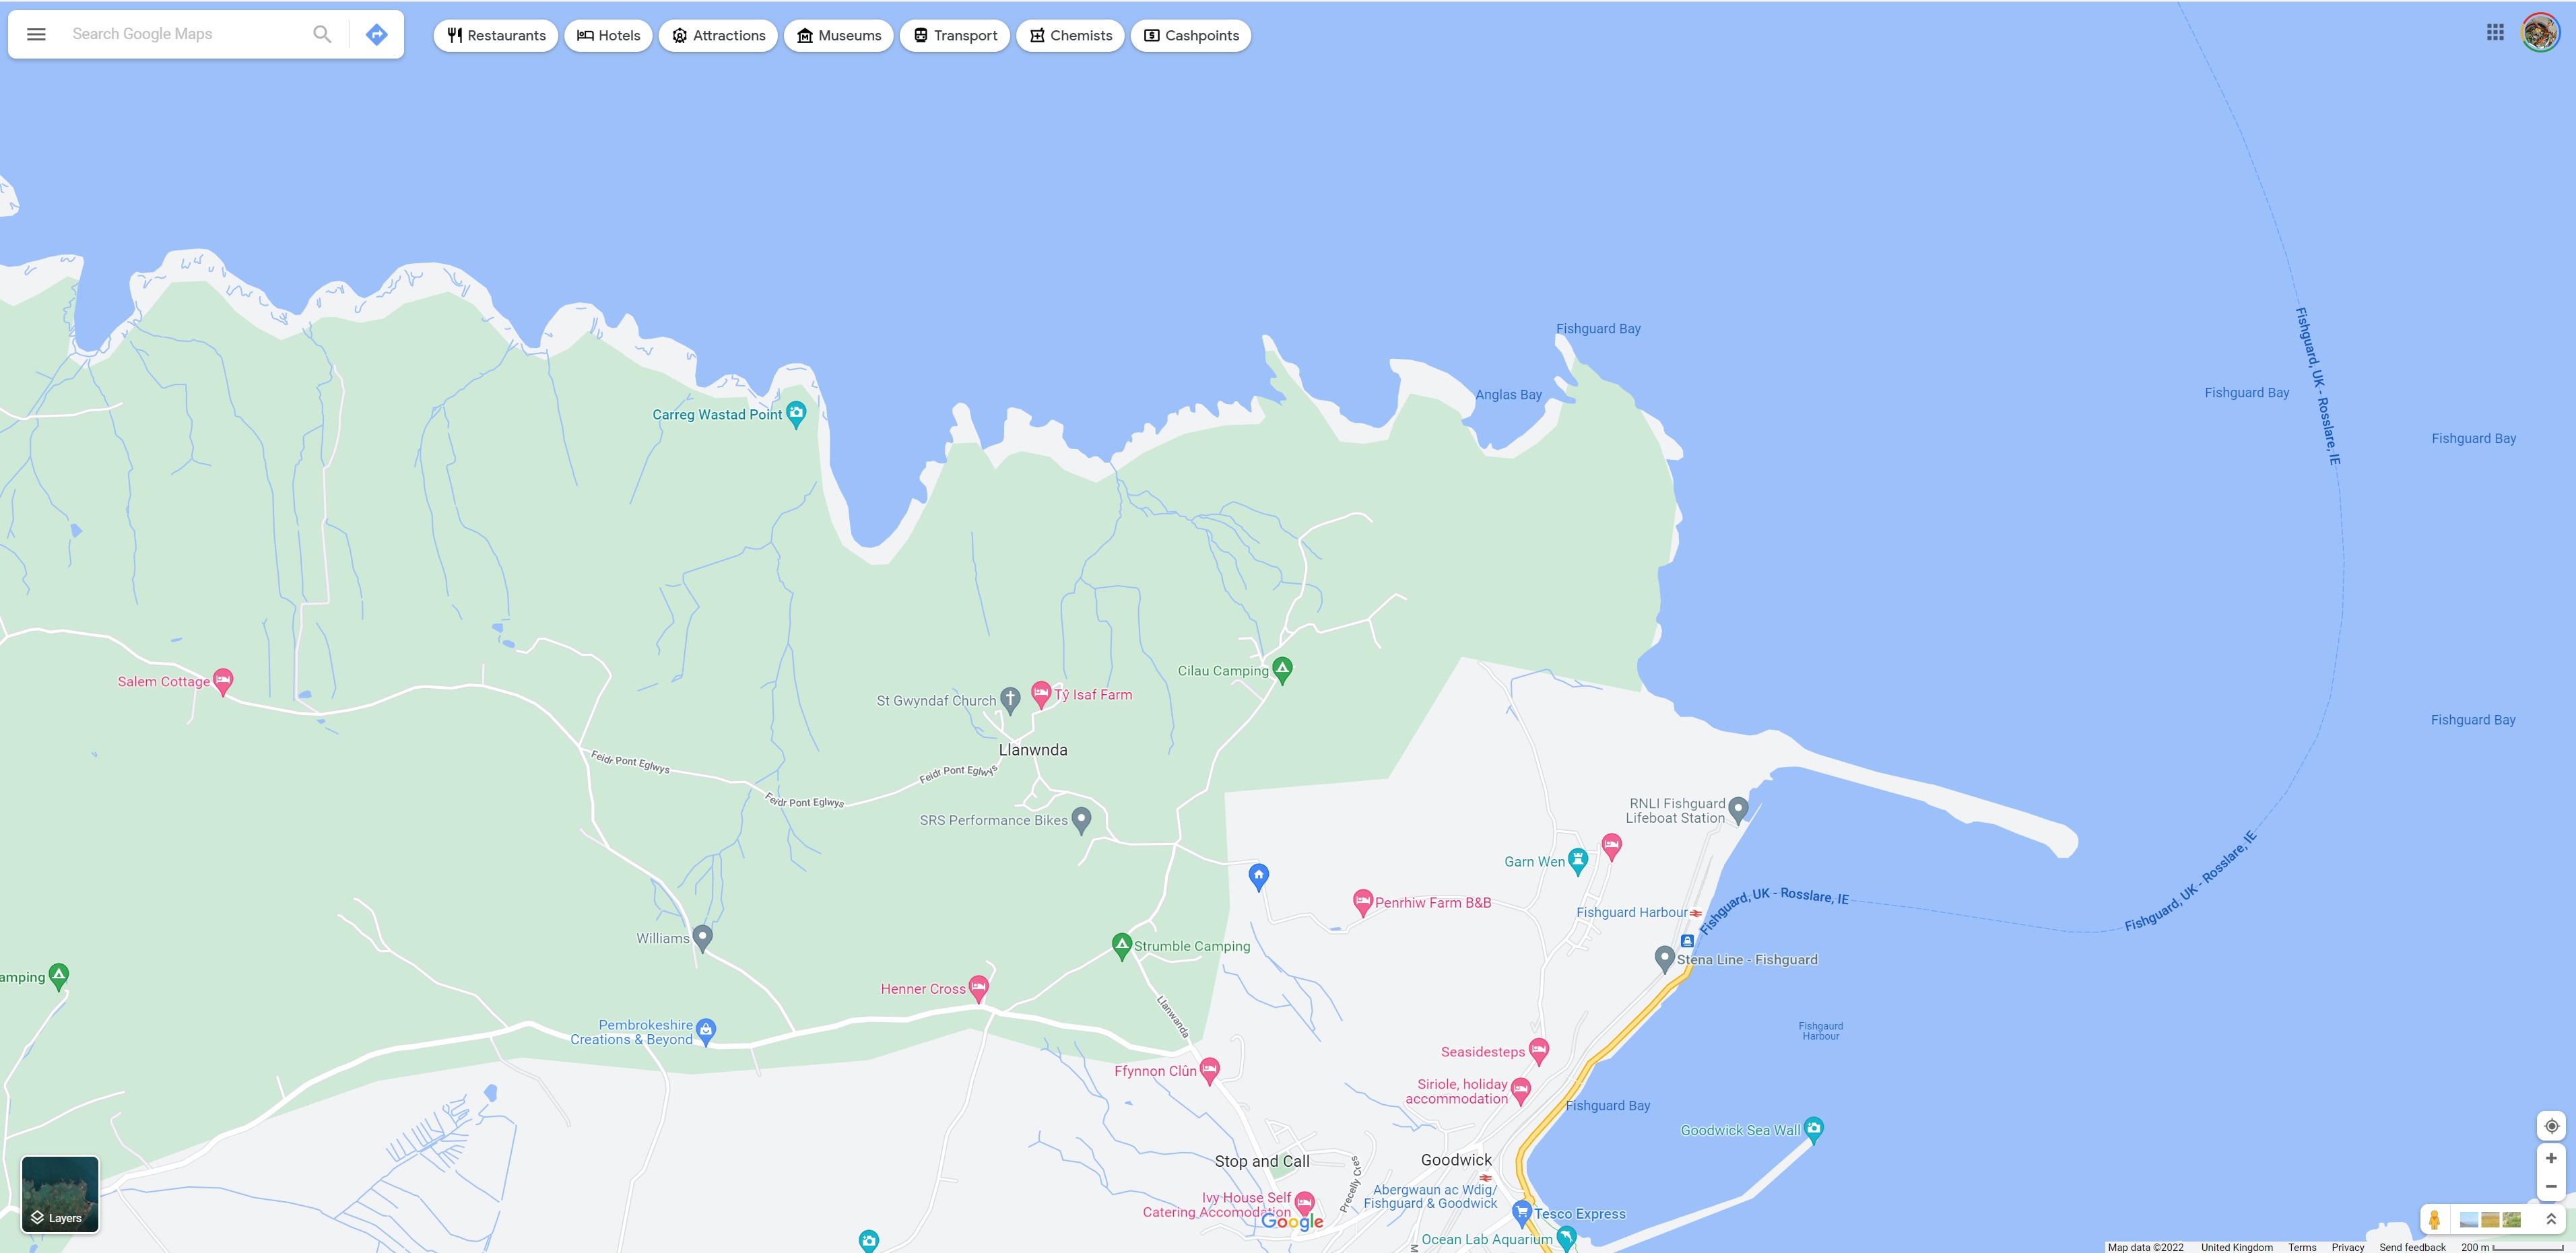Open the hamburger main menu

36,34
